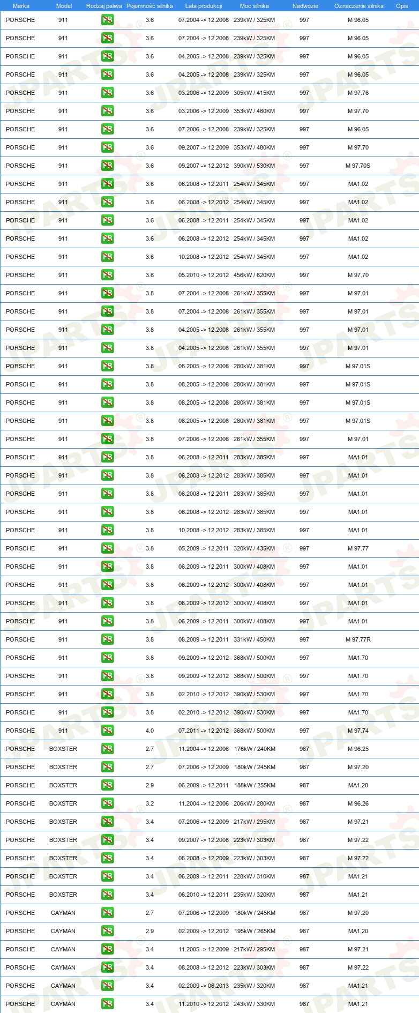
Task: Click the 206kW / 280KM power cell
Action: point(254,803)
